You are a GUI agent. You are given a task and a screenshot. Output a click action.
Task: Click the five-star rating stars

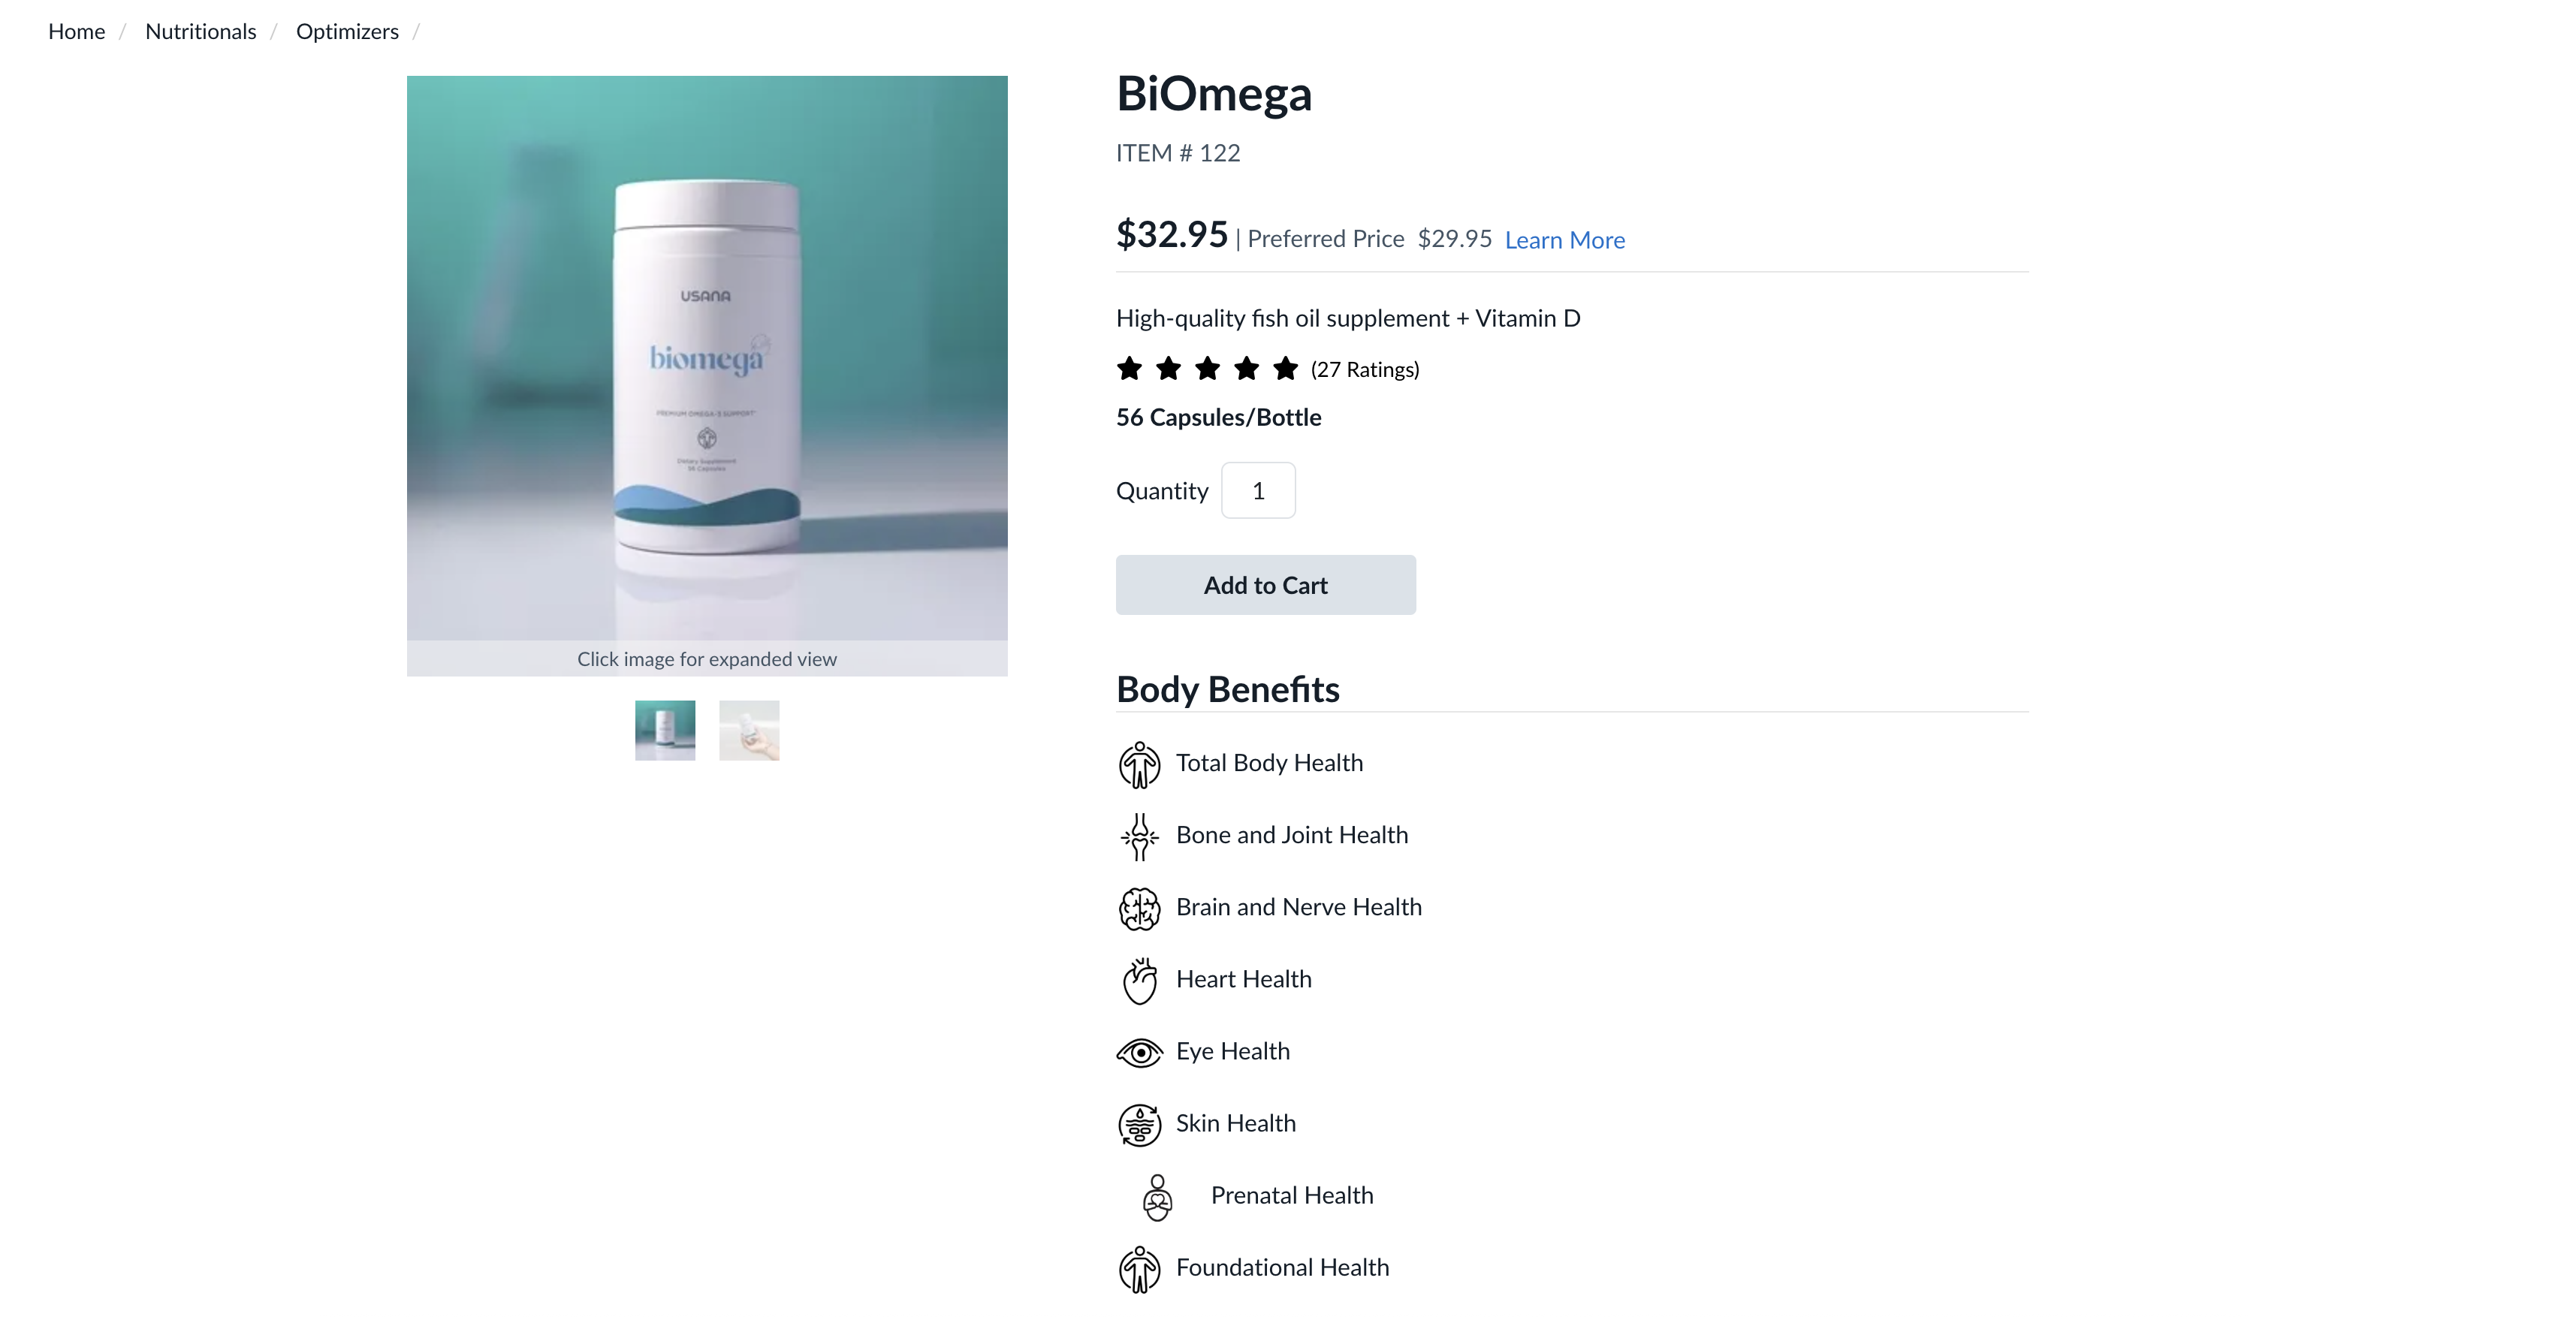click(x=1207, y=369)
